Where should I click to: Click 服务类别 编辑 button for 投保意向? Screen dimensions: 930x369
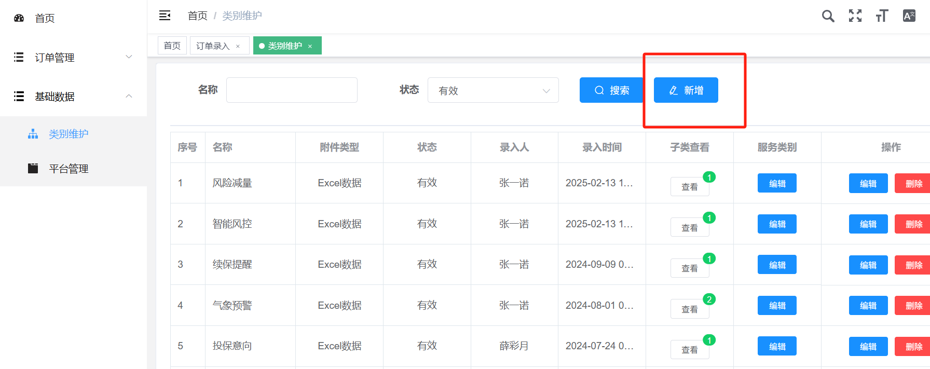[x=777, y=346]
